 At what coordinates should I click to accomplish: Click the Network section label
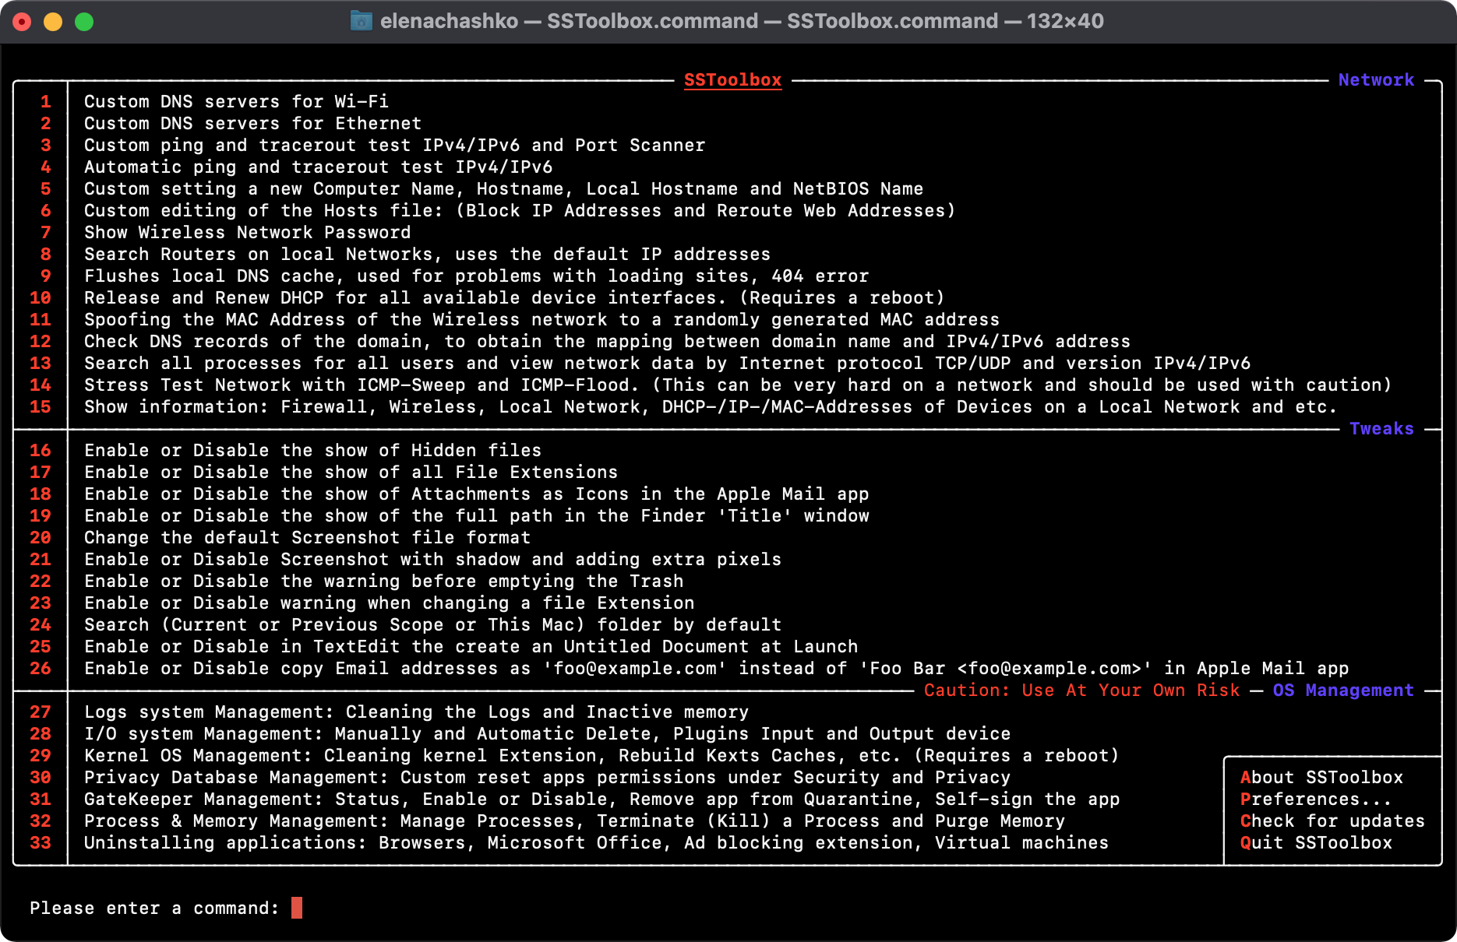tap(1376, 80)
